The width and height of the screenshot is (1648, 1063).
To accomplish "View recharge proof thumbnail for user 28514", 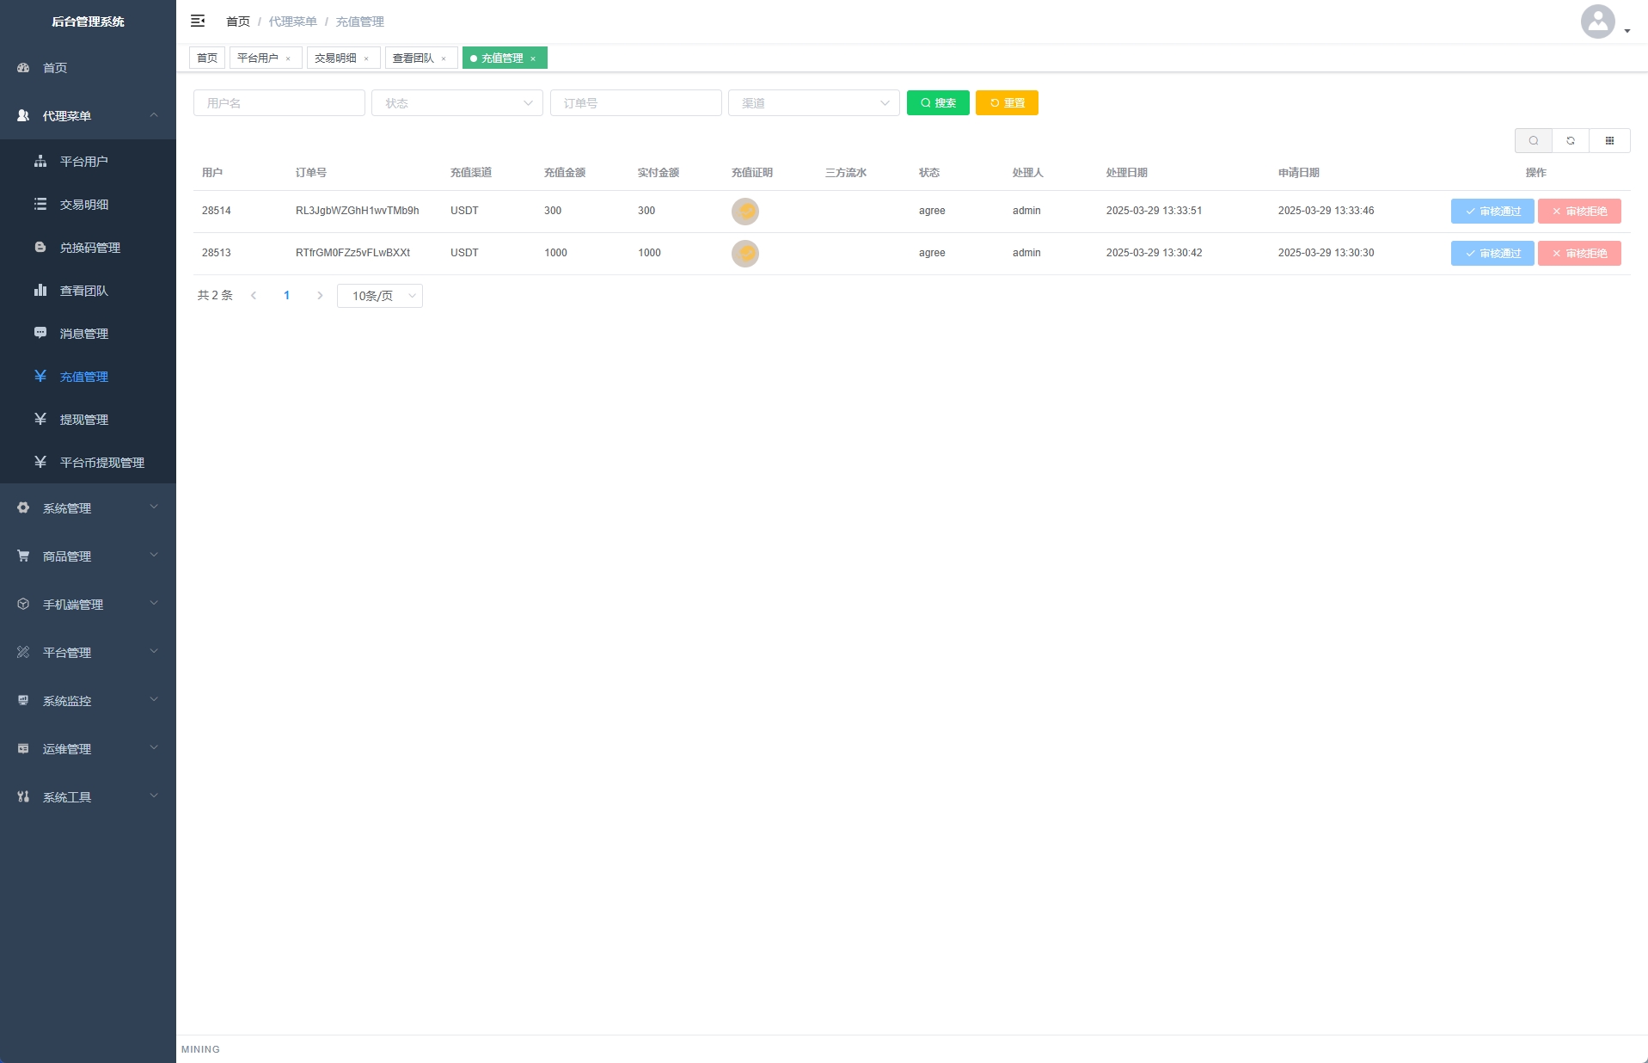I will click(x=744, y=212).
